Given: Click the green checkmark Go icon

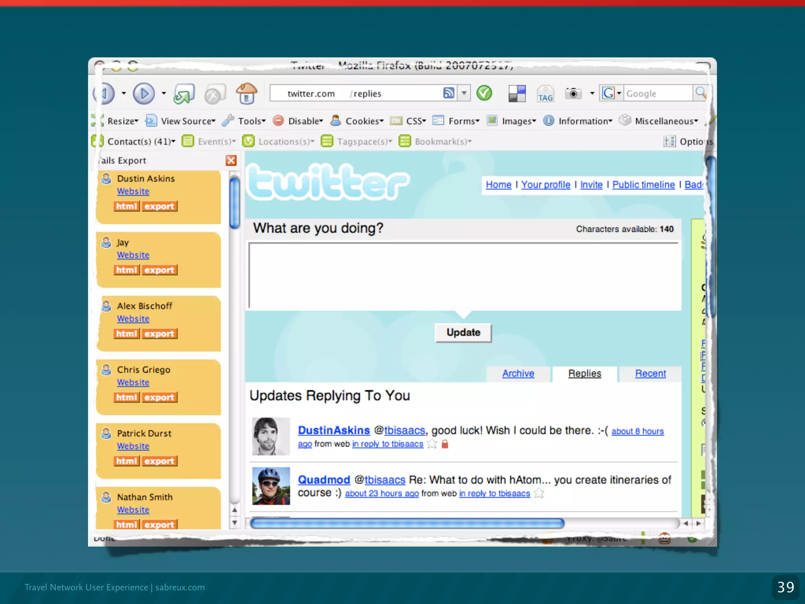Looking at the screenshot, I should click(484, 93).
